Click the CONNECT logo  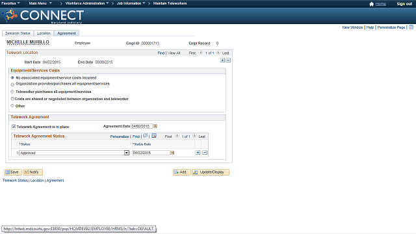(x=44, y=16)
